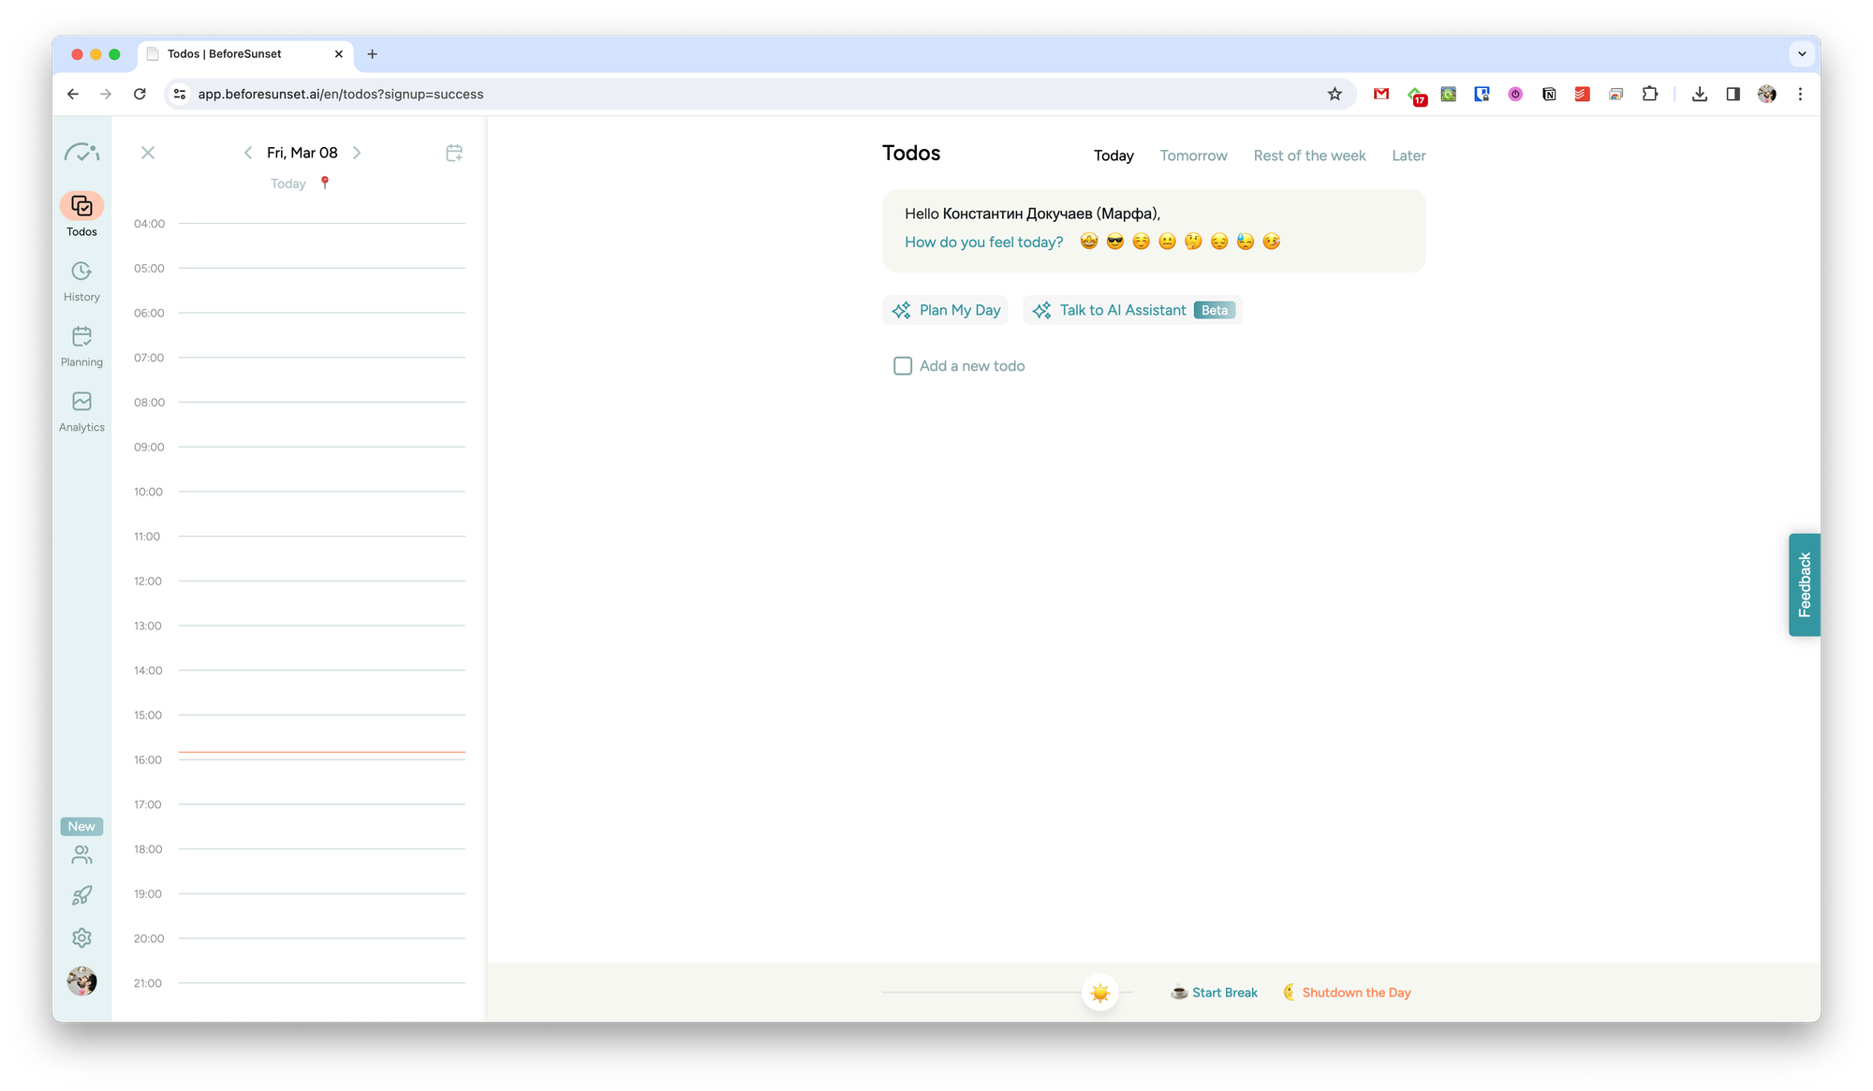Click the BeforeSunset logo icon

pos(81,152)
